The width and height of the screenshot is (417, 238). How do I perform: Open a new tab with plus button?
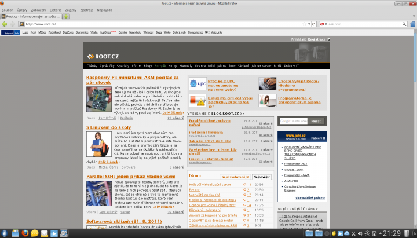click(x=66, y=16)
